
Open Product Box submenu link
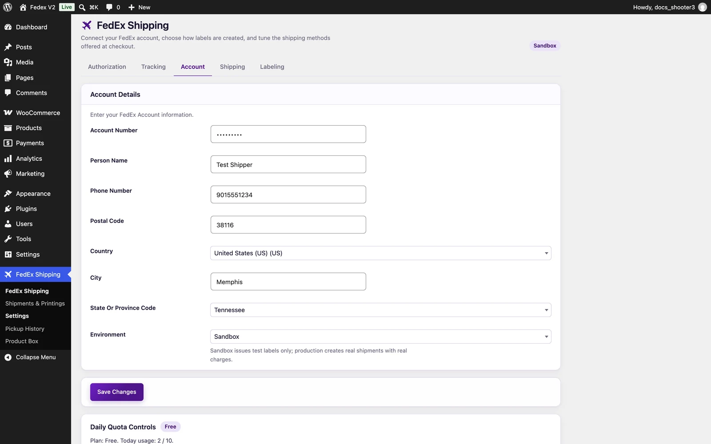click(22, 341)
